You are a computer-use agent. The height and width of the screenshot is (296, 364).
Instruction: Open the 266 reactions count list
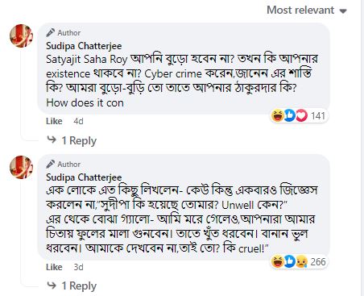[x=318, y=262]
